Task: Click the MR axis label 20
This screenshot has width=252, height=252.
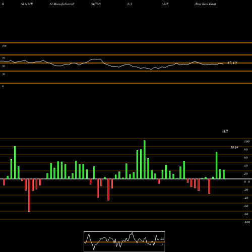Action: point(246,174)
